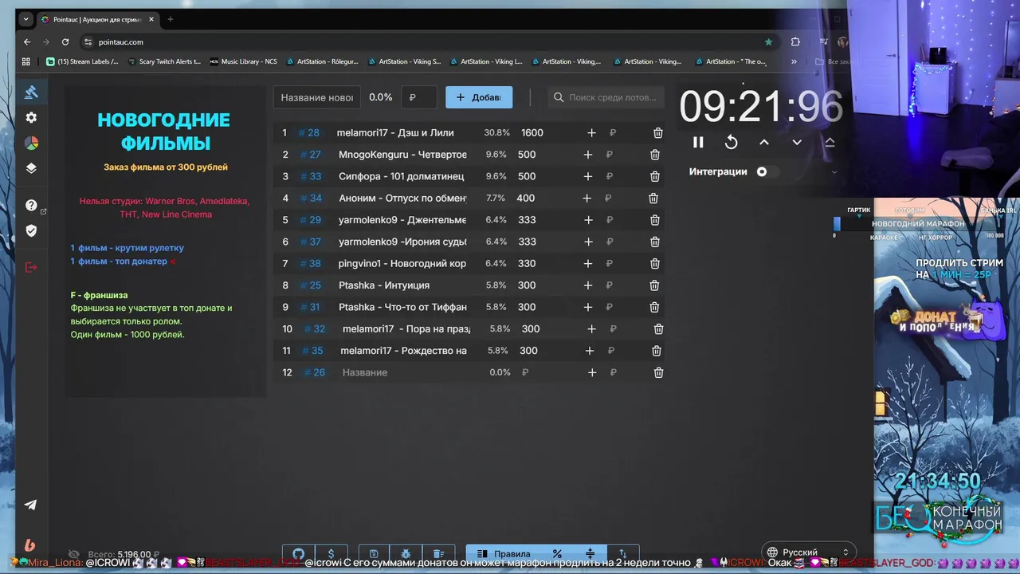Reload the page in browser
This screenshot has height=574, width=1020.
click(65, 41)
